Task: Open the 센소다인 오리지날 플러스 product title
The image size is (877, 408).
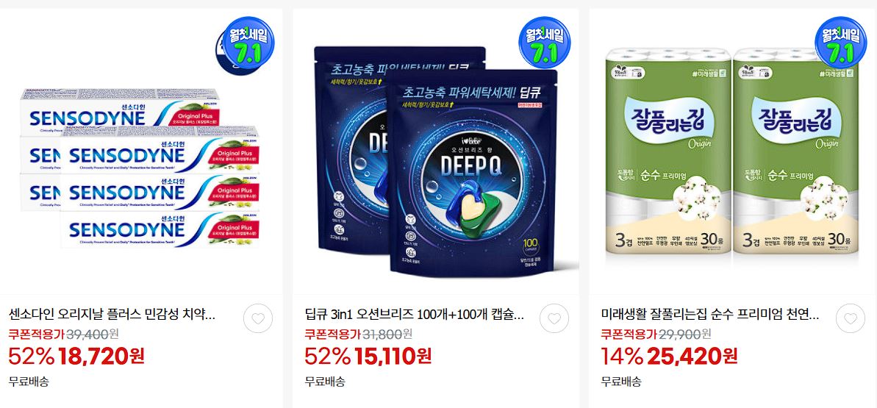Action: pos(112,315)
